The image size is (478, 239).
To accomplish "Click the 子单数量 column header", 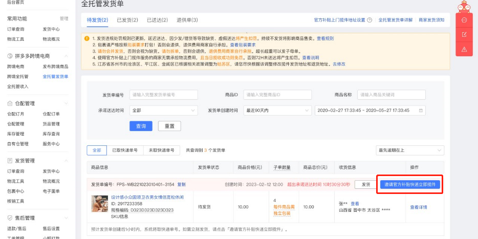I will [282, 167].
